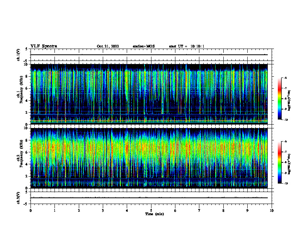Screen dimensions: 306x236
Task: Click the ch.1 frequency tick label "4"
Action: coord(27,101)
